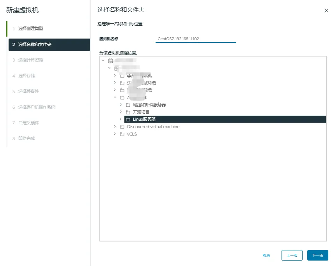
Task: Collapse the parent folder of 开源项目
Action: (115, 97)
